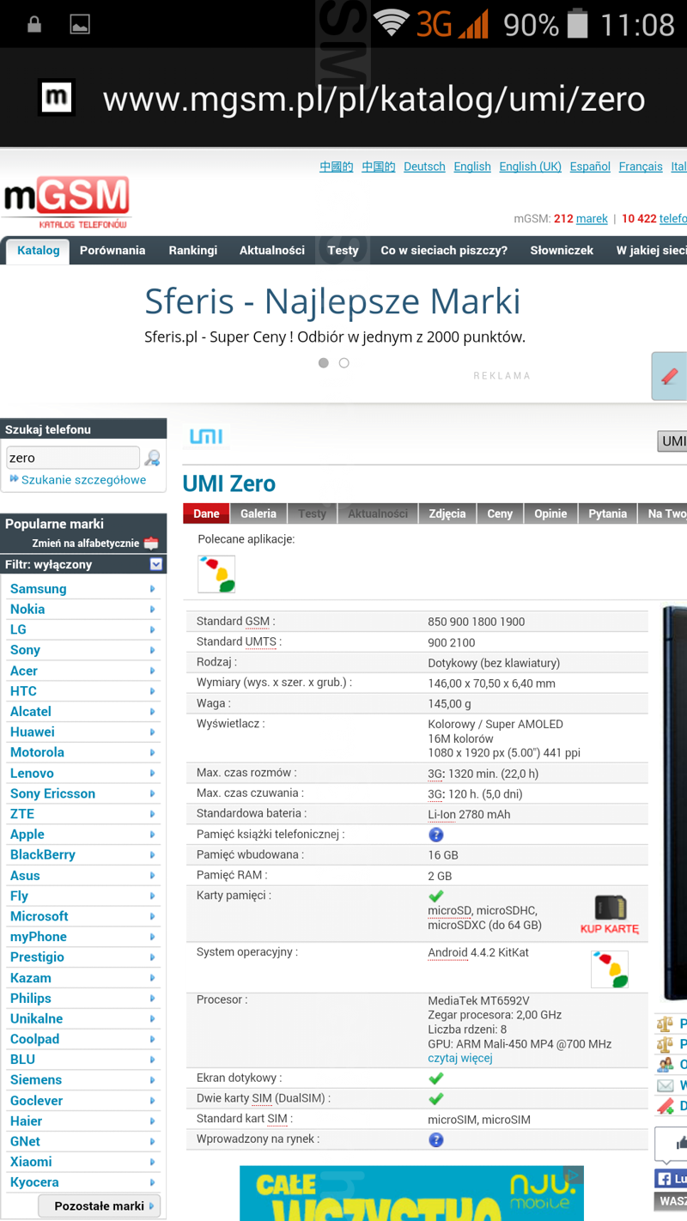Open the Rankingi menu item

(193, 251)
